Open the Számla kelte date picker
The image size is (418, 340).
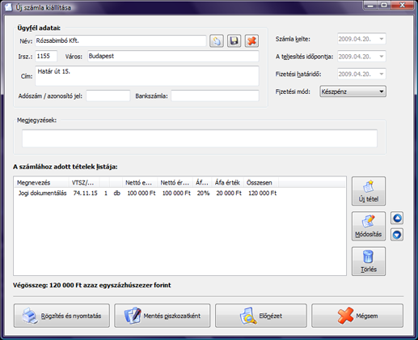click(x=382, y=39)
